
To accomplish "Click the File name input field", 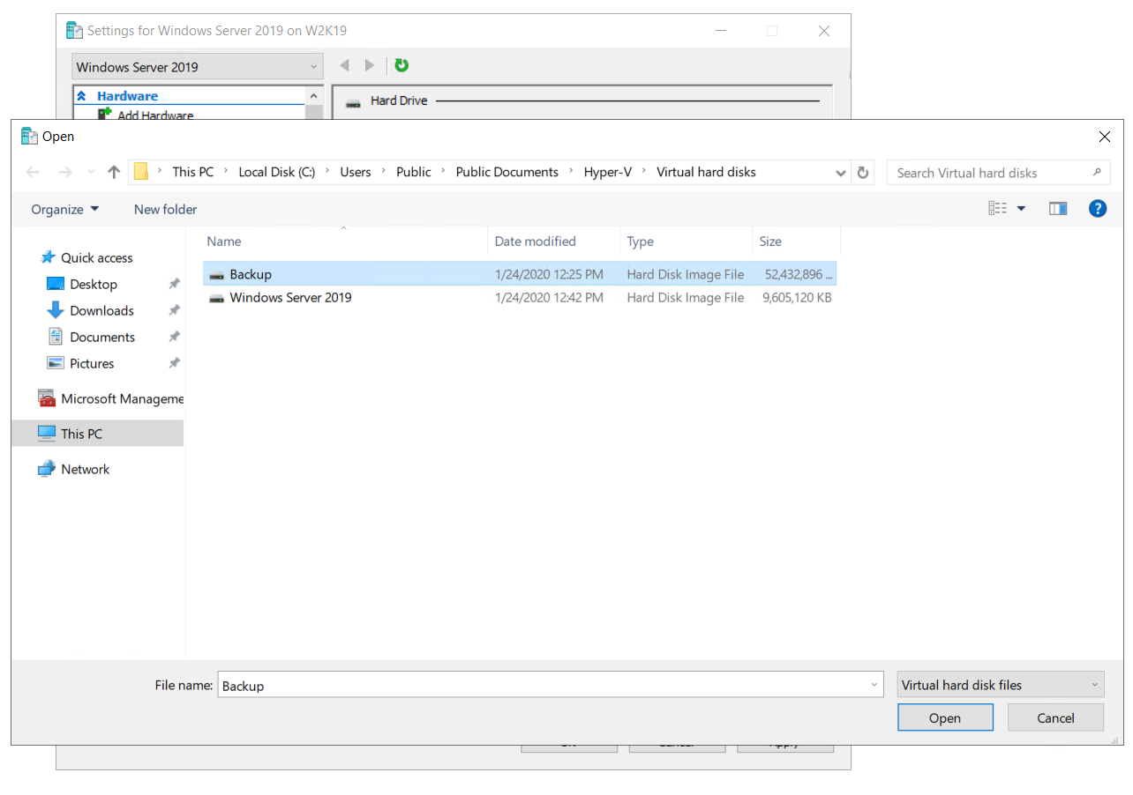I will click(550, 685).
